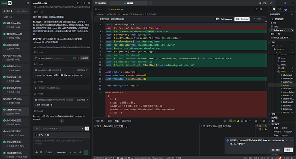Maximize terminal panel with up chevron
This screenshot has width=296, height=159.
tap(260, 121)
